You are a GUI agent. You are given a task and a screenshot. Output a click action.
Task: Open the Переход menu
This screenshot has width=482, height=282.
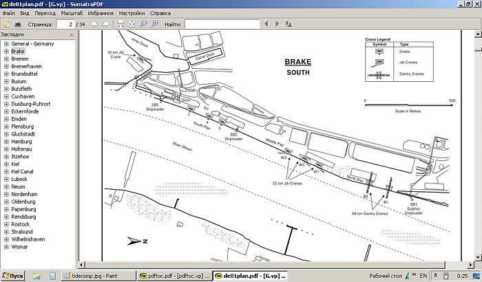pyautogui.click(x=45, y=13)
